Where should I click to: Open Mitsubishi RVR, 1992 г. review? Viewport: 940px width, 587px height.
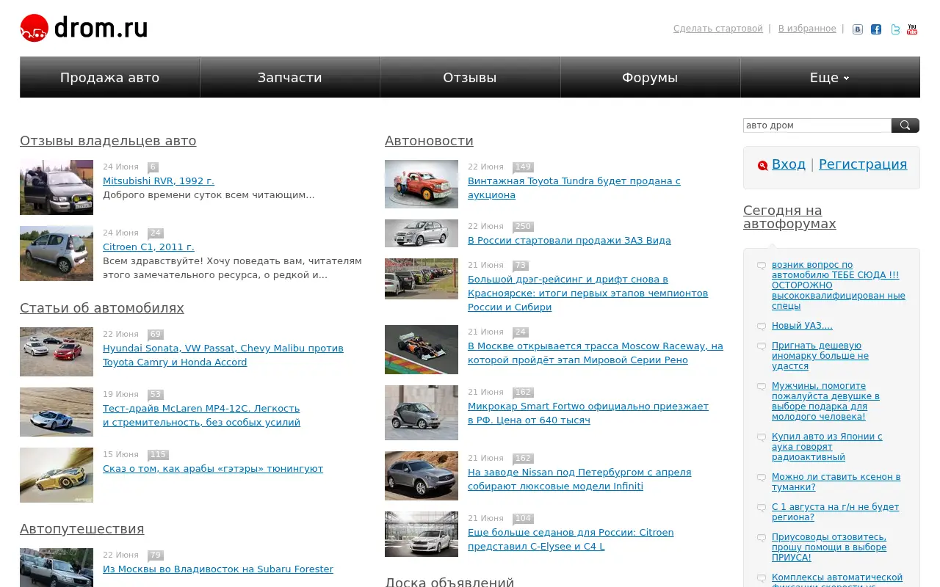[x=159, y=181]
